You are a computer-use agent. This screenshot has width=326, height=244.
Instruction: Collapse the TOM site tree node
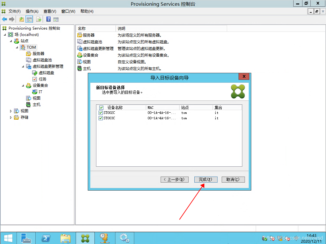(17, 47)
